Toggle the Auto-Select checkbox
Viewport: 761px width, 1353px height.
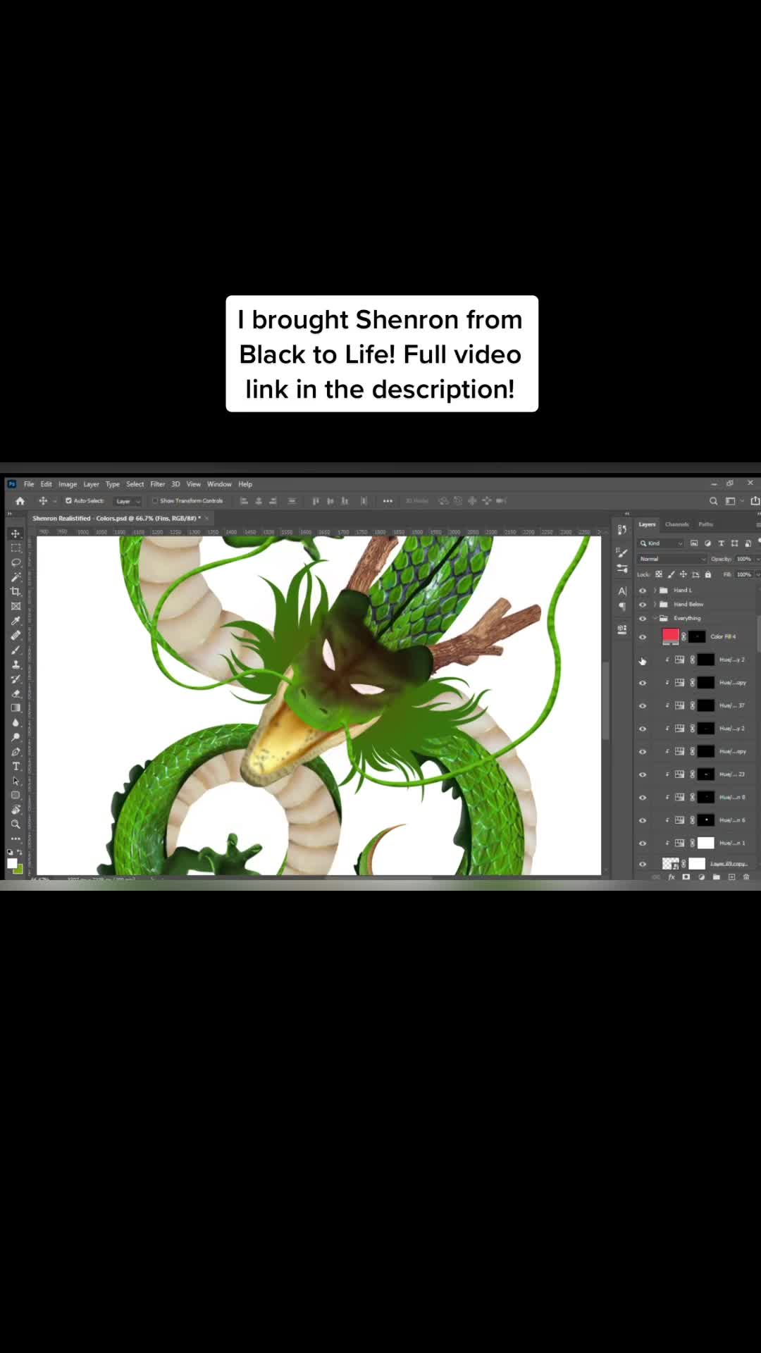coord(68,501)
